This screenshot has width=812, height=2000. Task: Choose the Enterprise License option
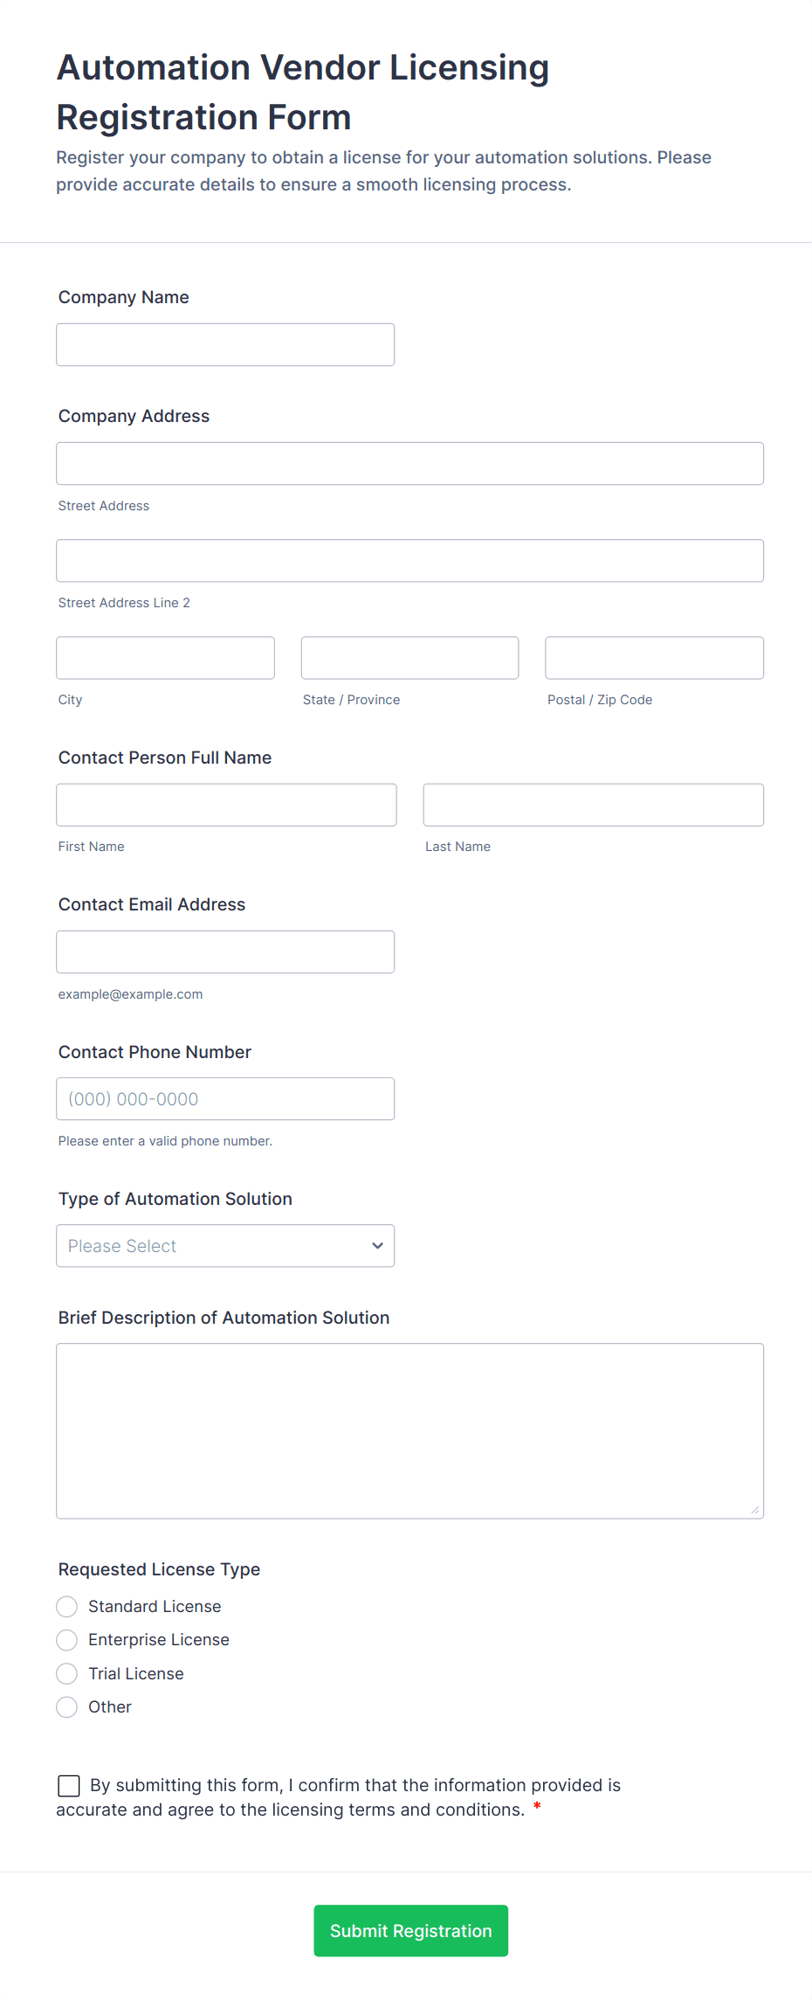point(67,1640)
